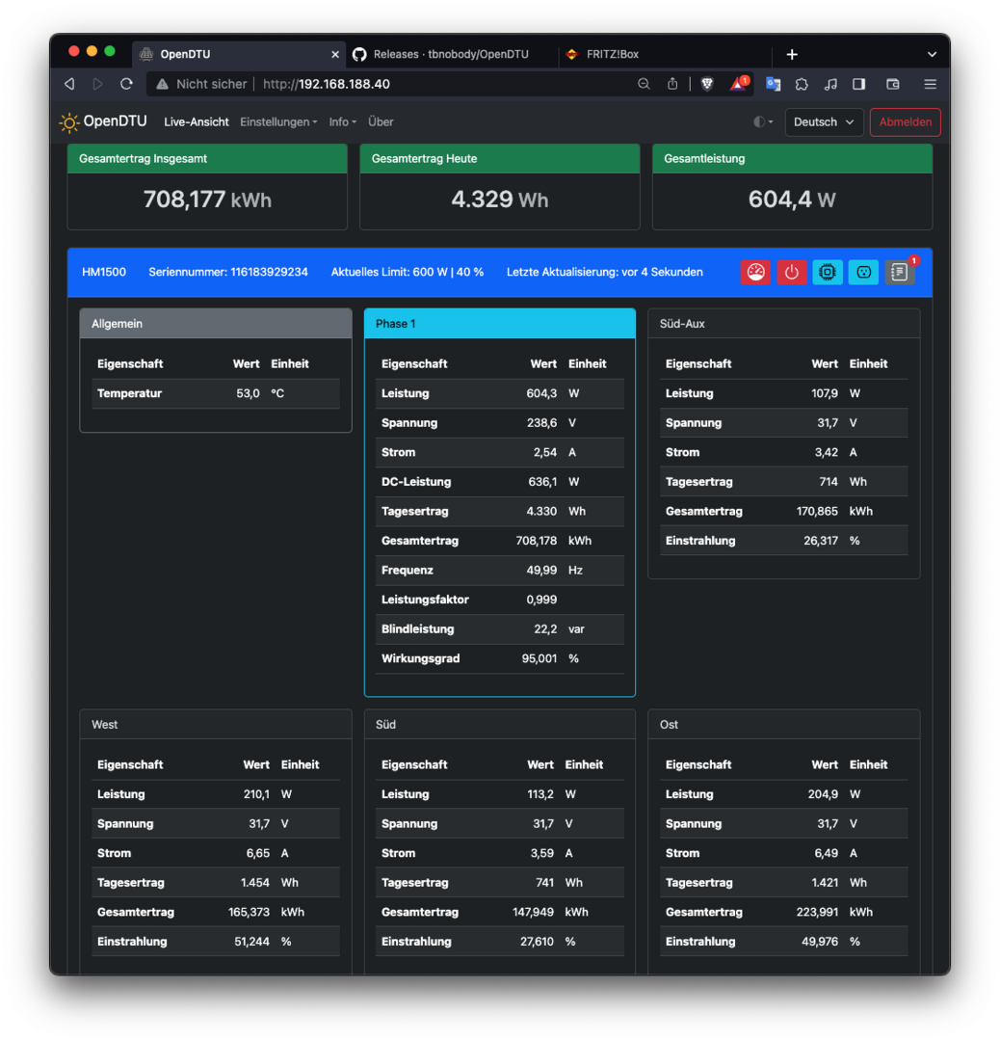Click the Frequenz 49,99 value

point(541,571)
